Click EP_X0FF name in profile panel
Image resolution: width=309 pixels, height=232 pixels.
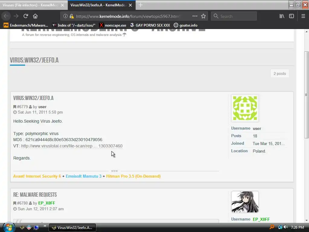(x=261, y=219)
